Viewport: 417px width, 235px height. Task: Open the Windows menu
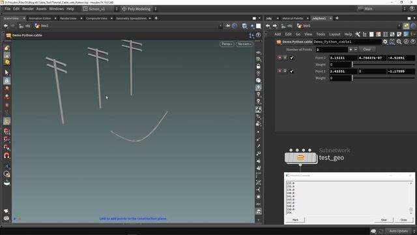57,8
